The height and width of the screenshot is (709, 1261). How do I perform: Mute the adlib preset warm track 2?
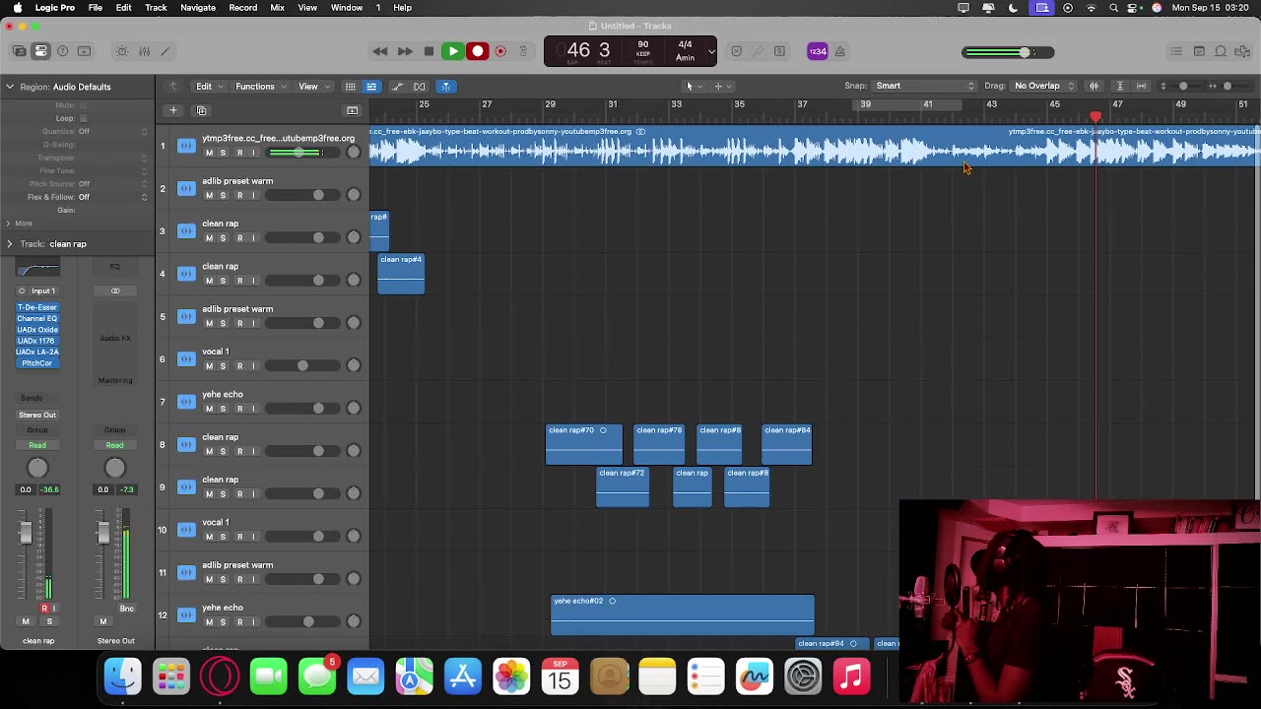[209, 195]
